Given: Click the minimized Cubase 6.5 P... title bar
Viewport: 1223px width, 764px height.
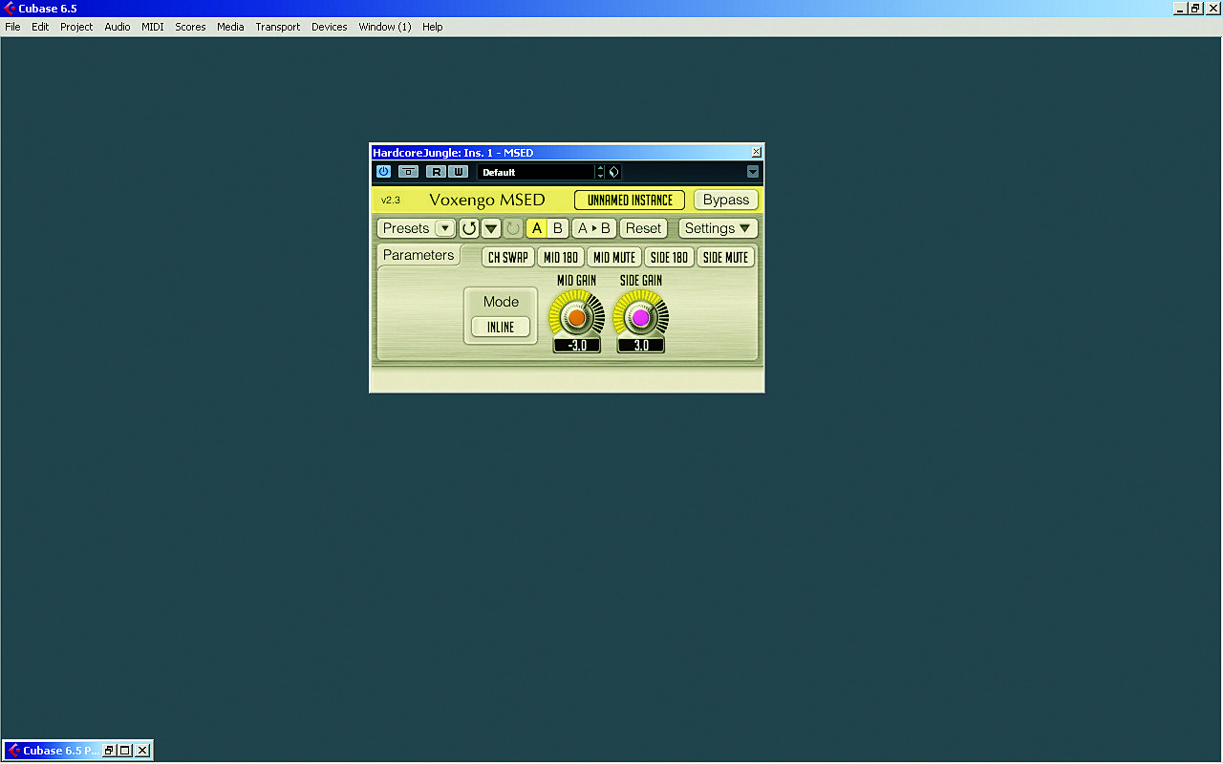Looking at the screenshot, I should 61,751.
